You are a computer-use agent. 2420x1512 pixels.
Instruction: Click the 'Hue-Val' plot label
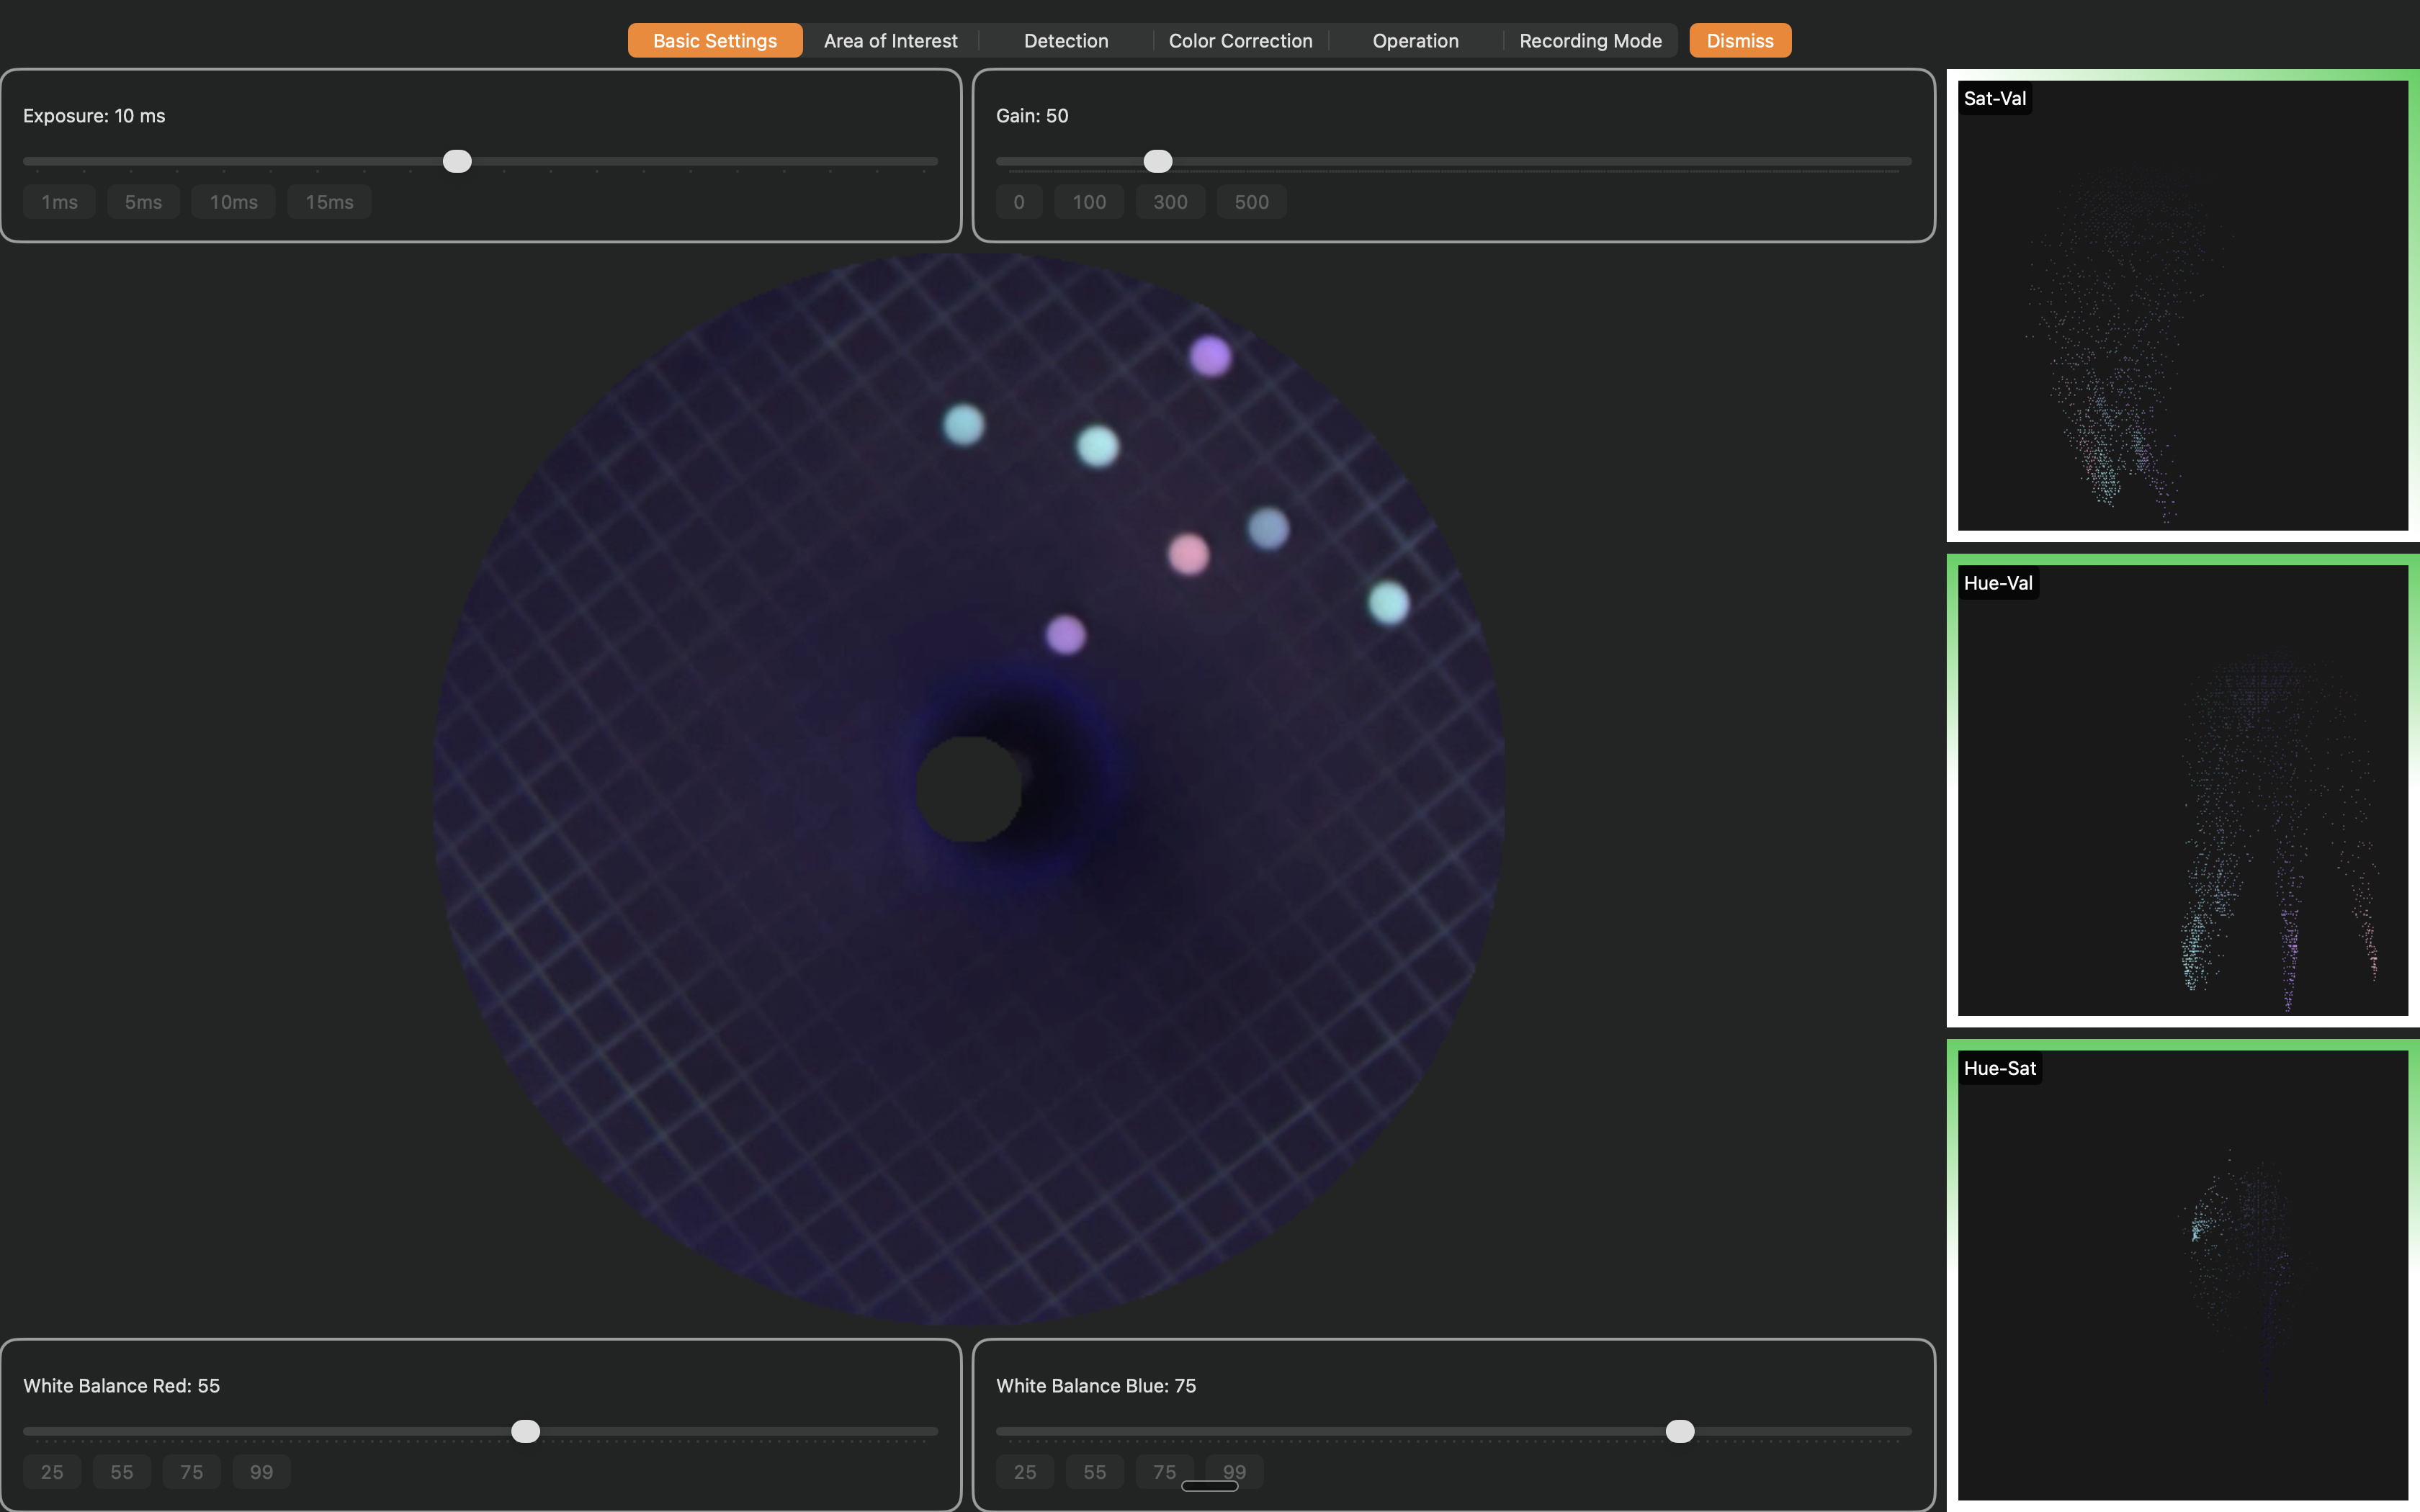click(1998, 583)
